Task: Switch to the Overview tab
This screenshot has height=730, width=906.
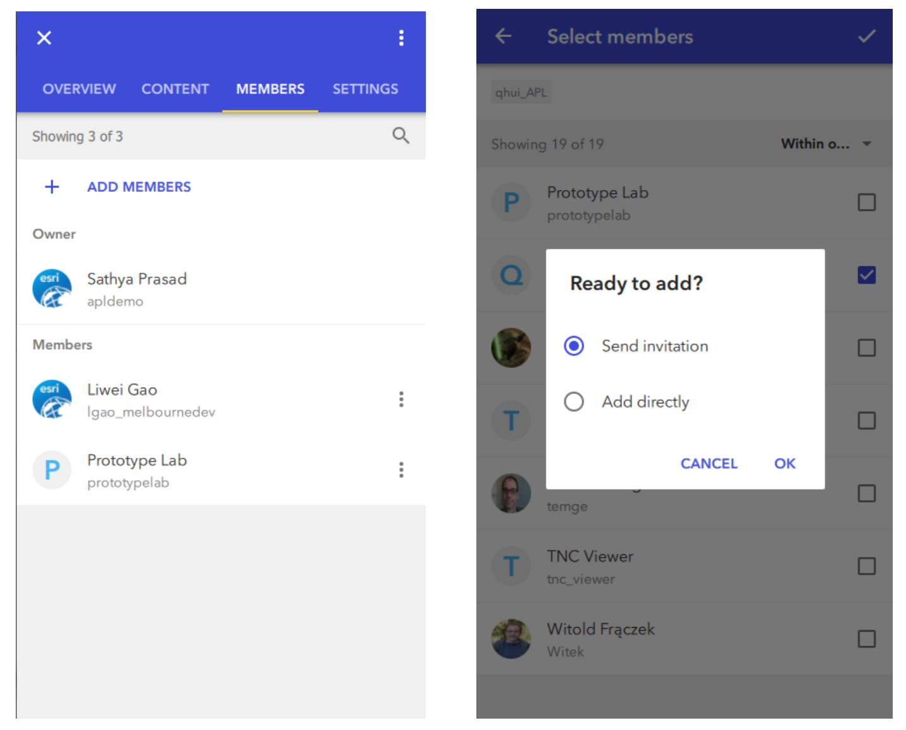Action: coord(79,89)
